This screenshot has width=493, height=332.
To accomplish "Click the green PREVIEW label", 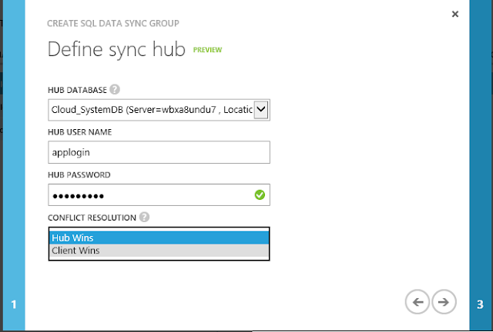I will tap(207, 50).
